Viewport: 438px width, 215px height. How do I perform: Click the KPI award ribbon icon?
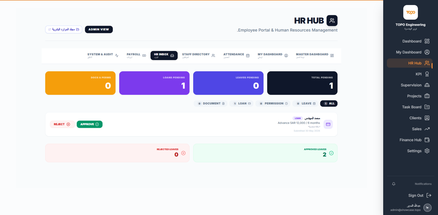(x=427, y=74)
